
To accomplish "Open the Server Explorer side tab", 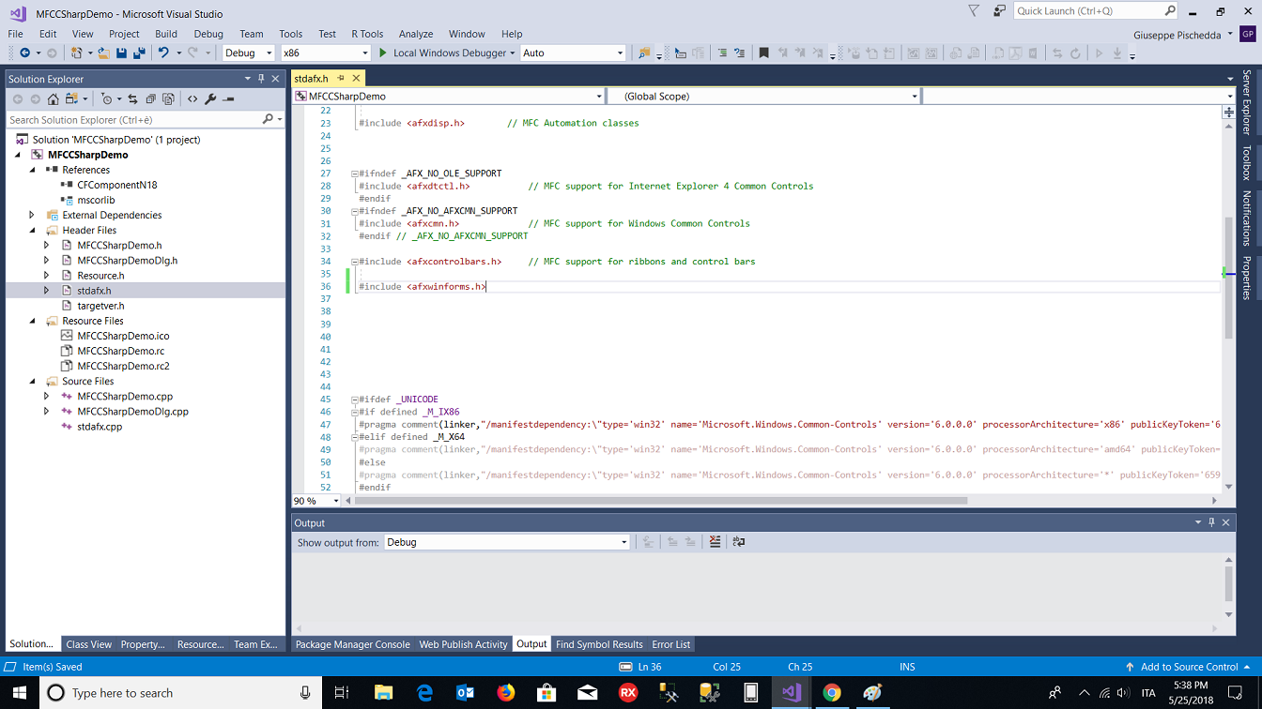I will (x=1247, y=102).
